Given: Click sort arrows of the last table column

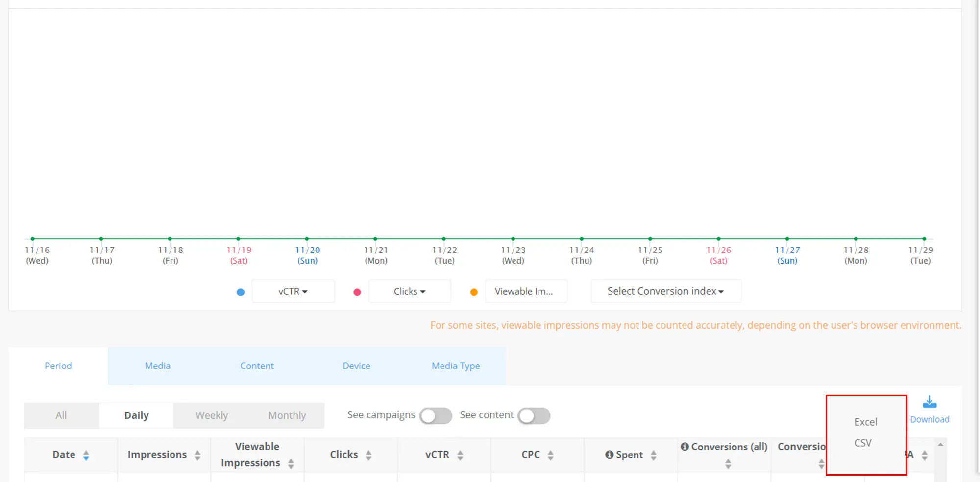Looking at the screenshot, I should pyautogui.click(x=925, y=456).
